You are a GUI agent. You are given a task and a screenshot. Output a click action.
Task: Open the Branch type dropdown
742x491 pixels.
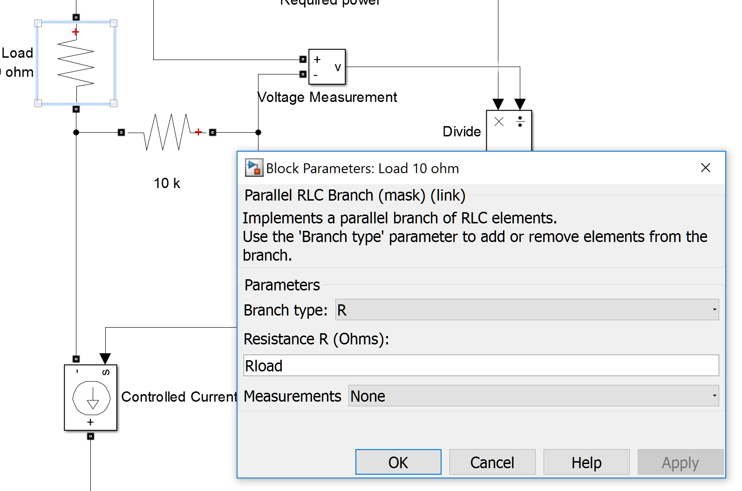(x=527, y=310)
